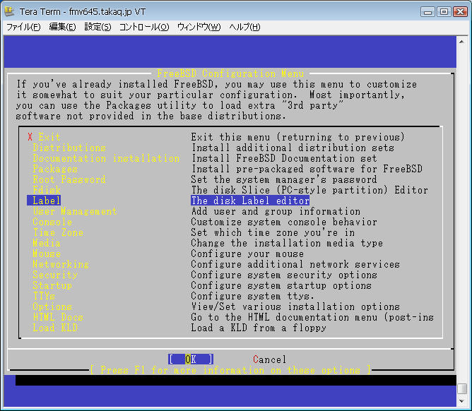The width and height of the screenshot is (472, 411).
Task: Open the ファイル(F) menu
Action: coord(23,27)
